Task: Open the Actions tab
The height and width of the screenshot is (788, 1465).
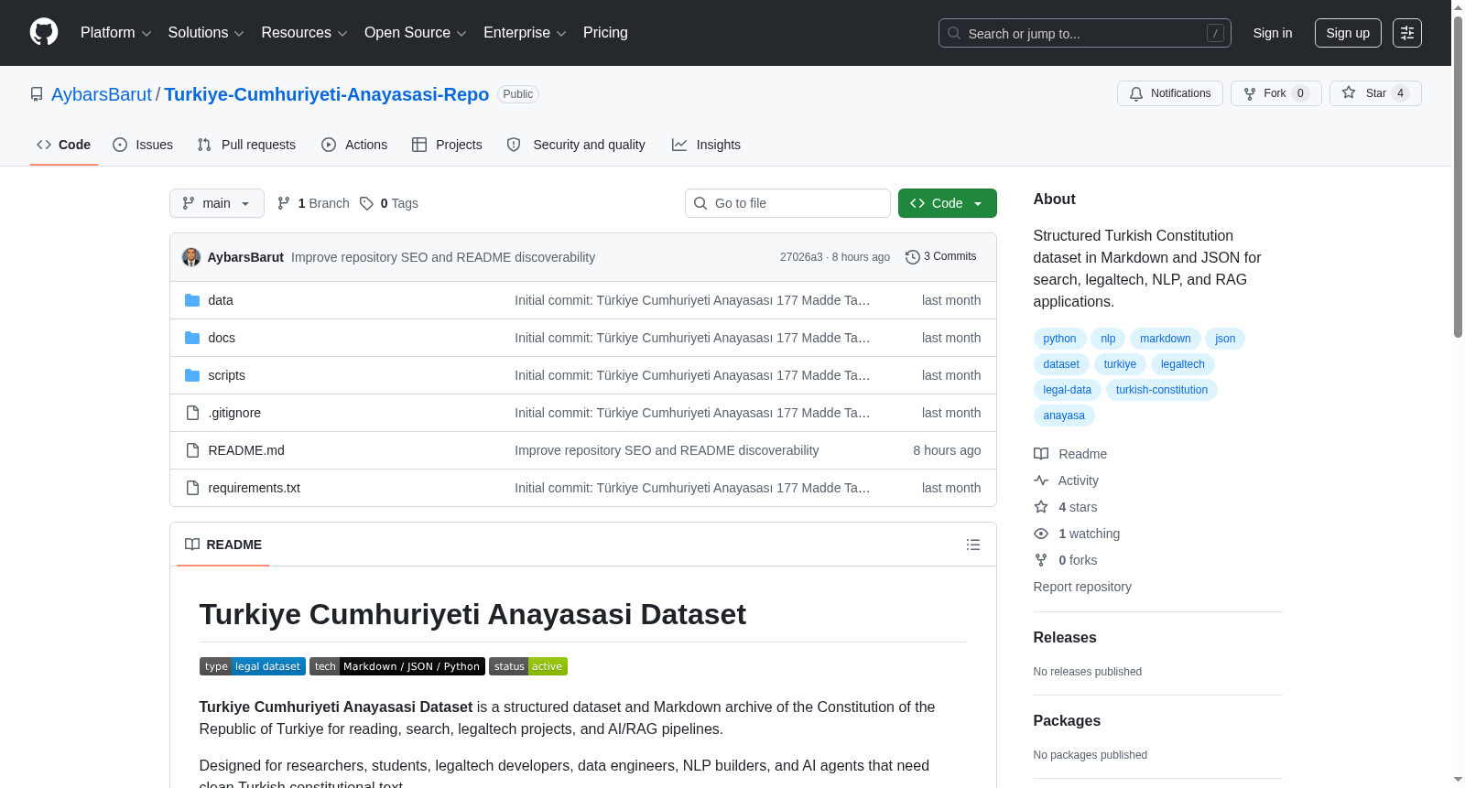Action: click(x=354, y=145)
